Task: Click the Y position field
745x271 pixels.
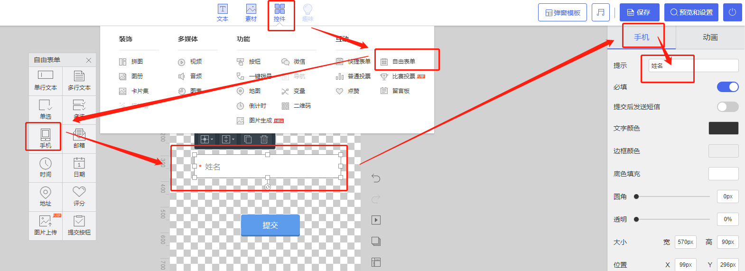Action: pyautogui.click(x=727, y=265)
